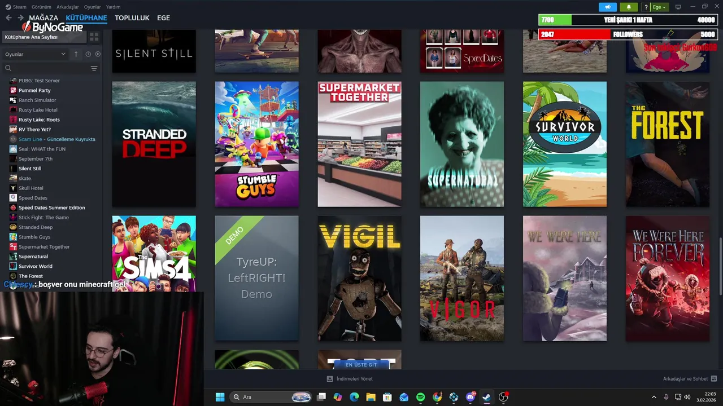Open advanced filter options icon
The height and width of the screenshot is (406, 723).
click(x=94, y=68)
